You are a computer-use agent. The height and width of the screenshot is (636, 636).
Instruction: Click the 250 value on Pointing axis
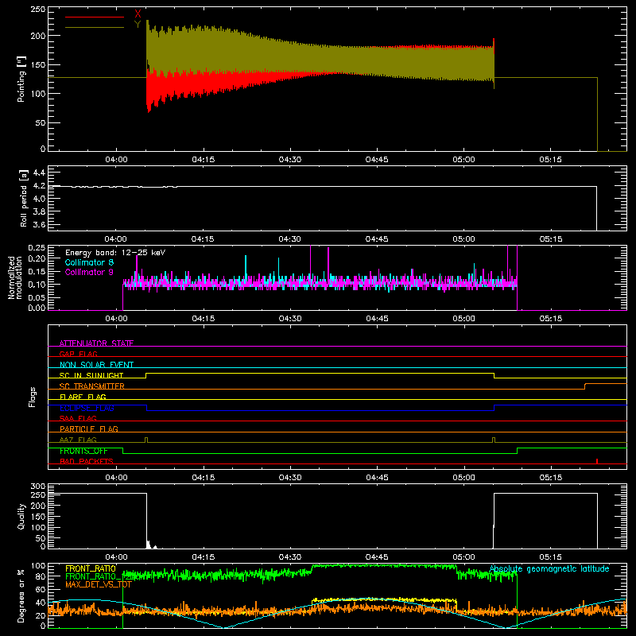[x=38, y=10]
